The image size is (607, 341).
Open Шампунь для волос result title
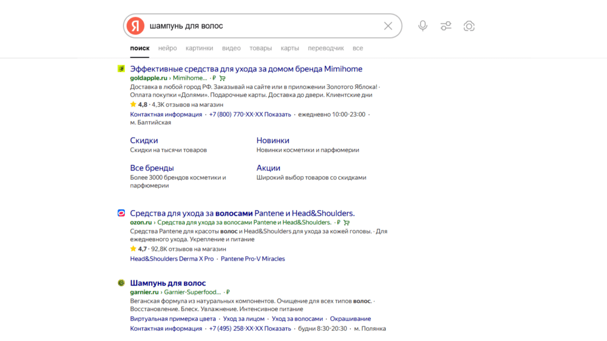click(168, 283)
